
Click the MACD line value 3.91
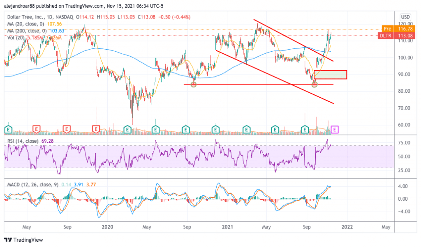(79, 185)
